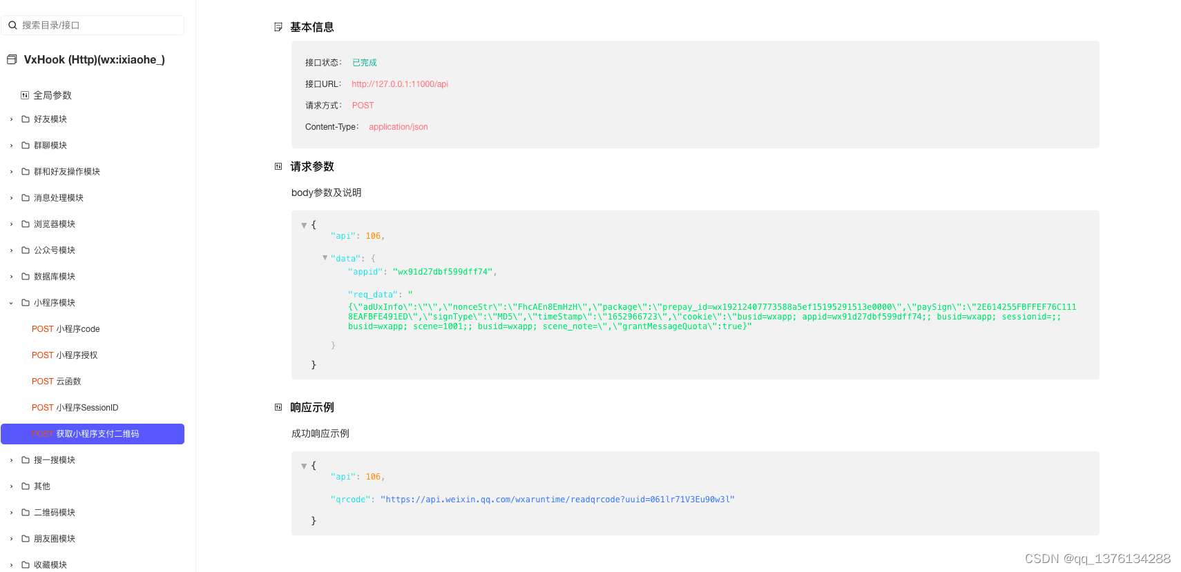The image size is (1181, 572).
Task: Open POST 小程序授权 API
Action: (x=65, y=355)
